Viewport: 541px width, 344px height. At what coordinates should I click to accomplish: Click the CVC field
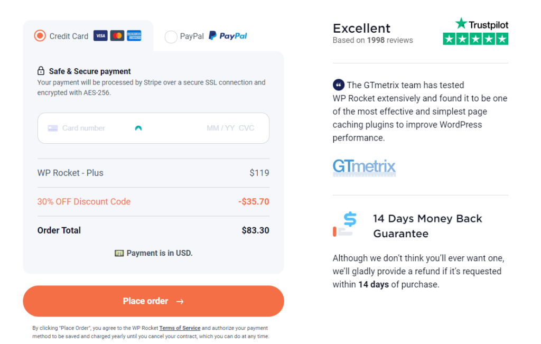tap(246, 128)
